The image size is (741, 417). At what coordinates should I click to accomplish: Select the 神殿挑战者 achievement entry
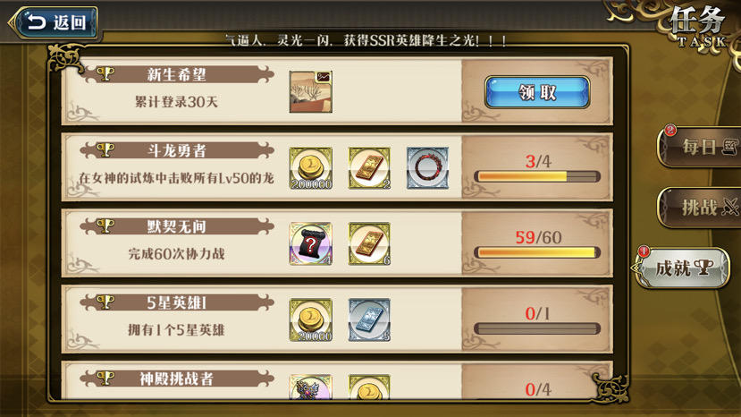pyautogui.click(x=337, y=381)
